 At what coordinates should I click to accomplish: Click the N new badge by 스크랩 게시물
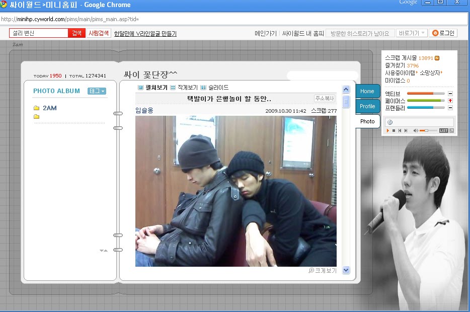[437, 58]
